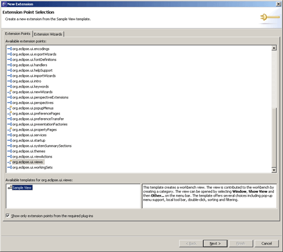
Task: Click the extension points list scroll-up arrow
Action: pos(274,48)
